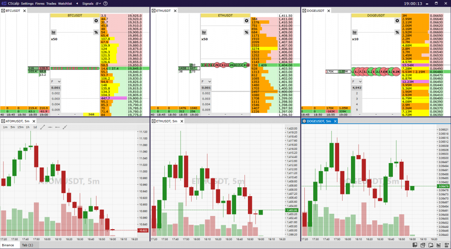Switch to the Tab (1) workspace tab
Image resolution: width=451 pixels, height=249 pixels.
(x=28, y=245)
